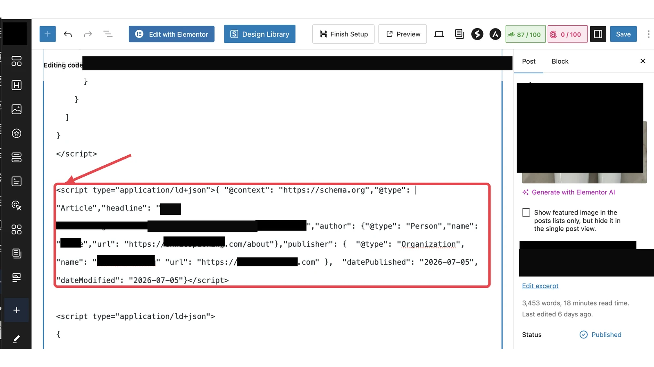Click the Edit excerpt link

coord(540,286)
